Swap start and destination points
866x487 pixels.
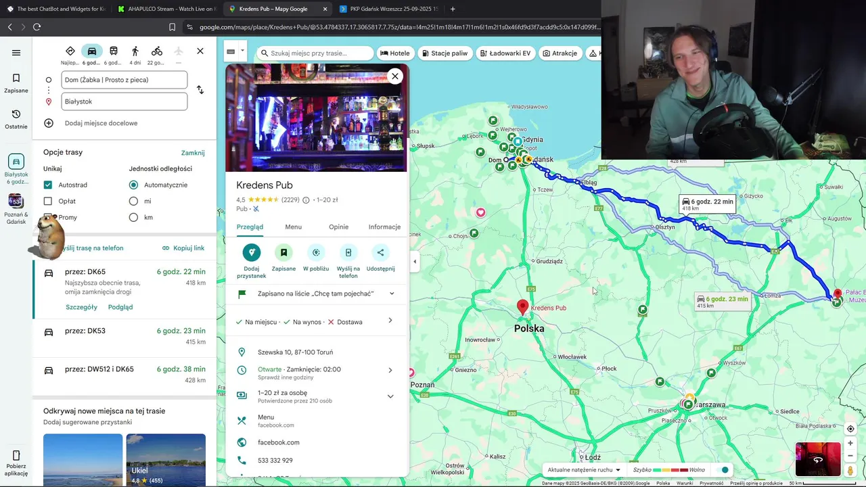(x=200, y=90)
